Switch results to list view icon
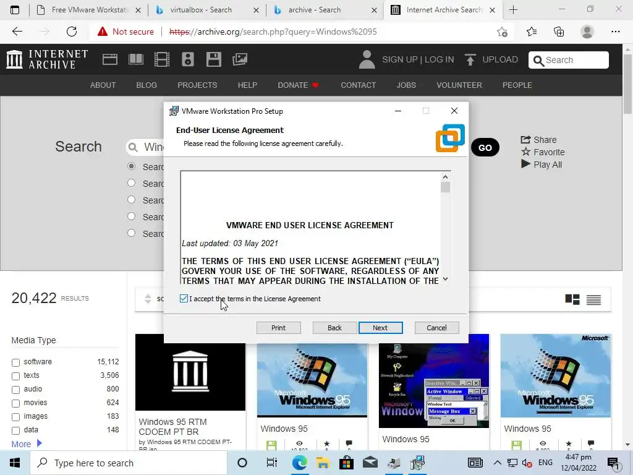Screen dimensions: 633x475 click(x=593, y=300)
